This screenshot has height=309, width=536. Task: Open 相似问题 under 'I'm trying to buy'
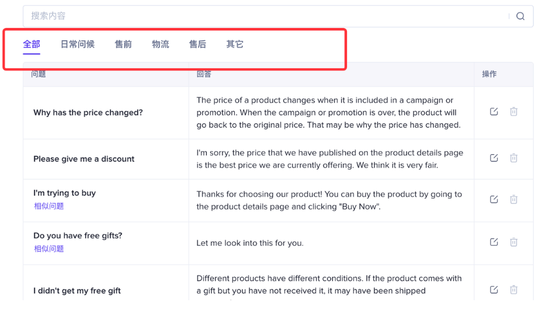coord(49,206)
